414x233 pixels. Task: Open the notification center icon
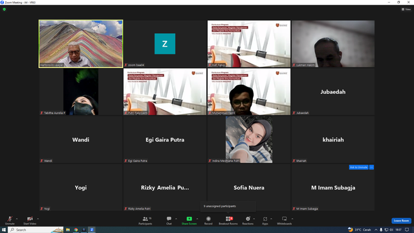(x=407, y=230)
